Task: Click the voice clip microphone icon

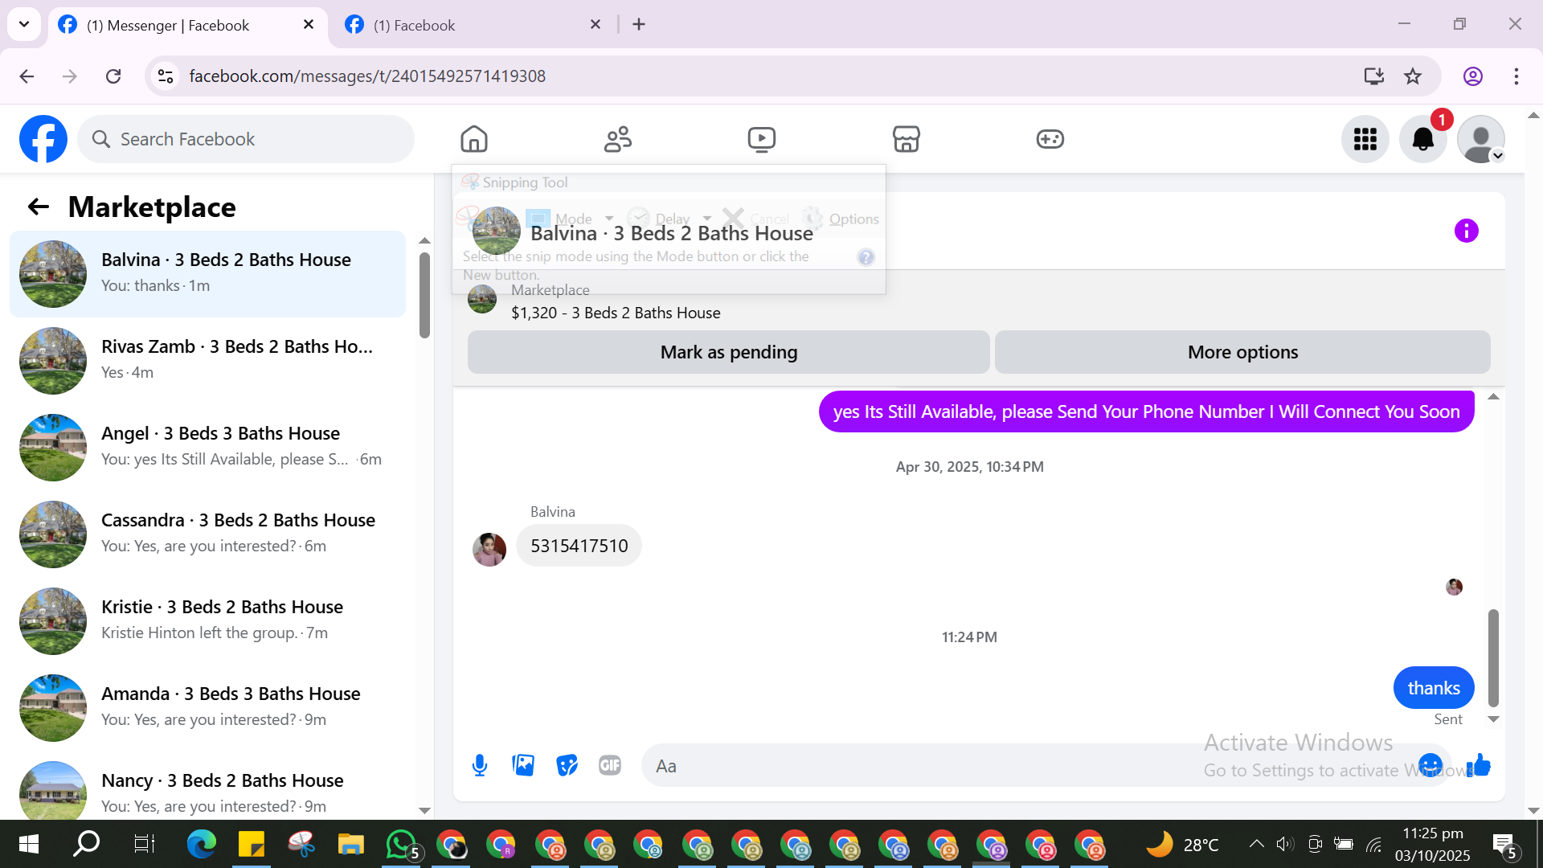Action: [480, 766]
